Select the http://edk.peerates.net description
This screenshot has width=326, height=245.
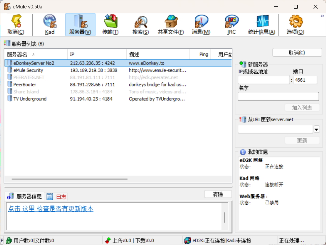[x=154, y=77]
